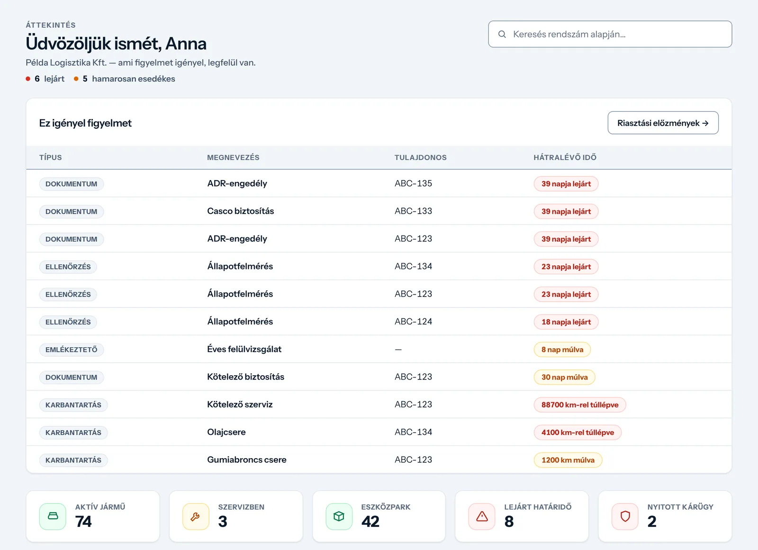Viewport: 758px width, 550px height.
Task: Click the box icon on Eszközpark card
Action: [x=339, y=516]
